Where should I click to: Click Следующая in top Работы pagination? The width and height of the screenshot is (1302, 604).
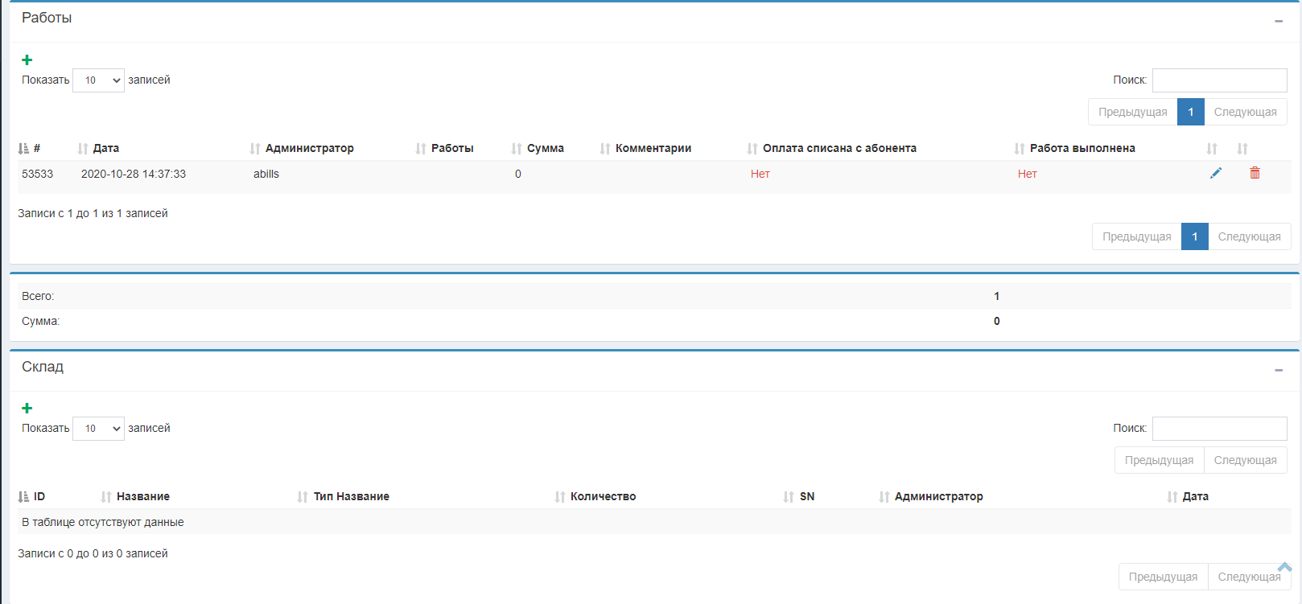pyautogui.click(x=1245, y=112)
